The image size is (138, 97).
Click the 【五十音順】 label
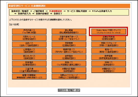(x=14, y=25)
